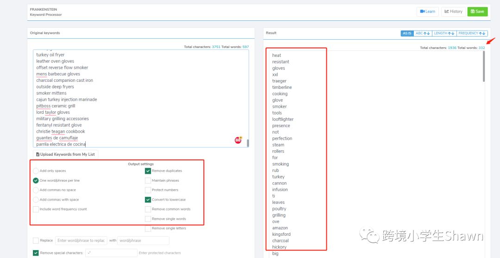Toggle Remove special characters checkbox
This screenshot has width=500, height=258.
tap(36, 253)
